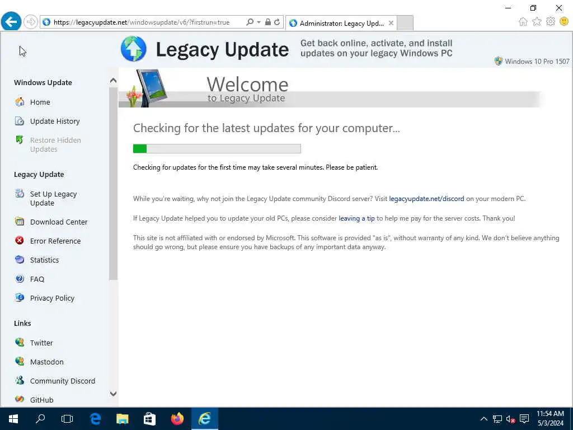The width and height of the screenshot is (573, 430).
Task: Open the Tools gear icon
Action: (551, 22)
